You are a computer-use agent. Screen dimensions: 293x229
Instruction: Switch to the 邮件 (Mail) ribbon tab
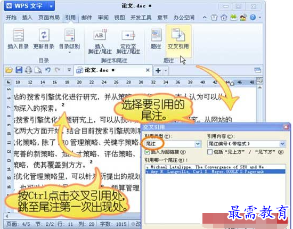point(86,18)
